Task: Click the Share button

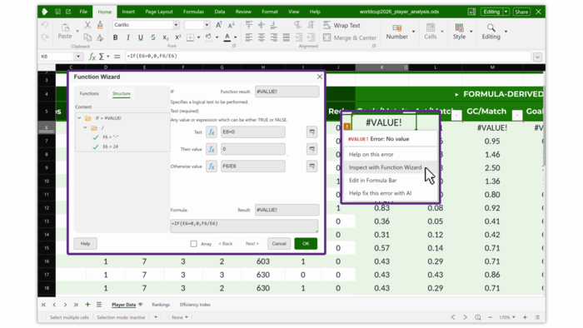Action: pos(521,12)
